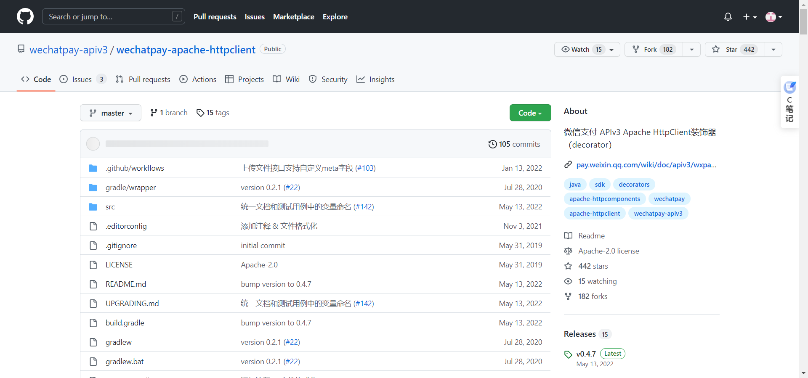Select the decorators topic tag
The height and width of the screenshot is (378, 808).
click(634, 185)
